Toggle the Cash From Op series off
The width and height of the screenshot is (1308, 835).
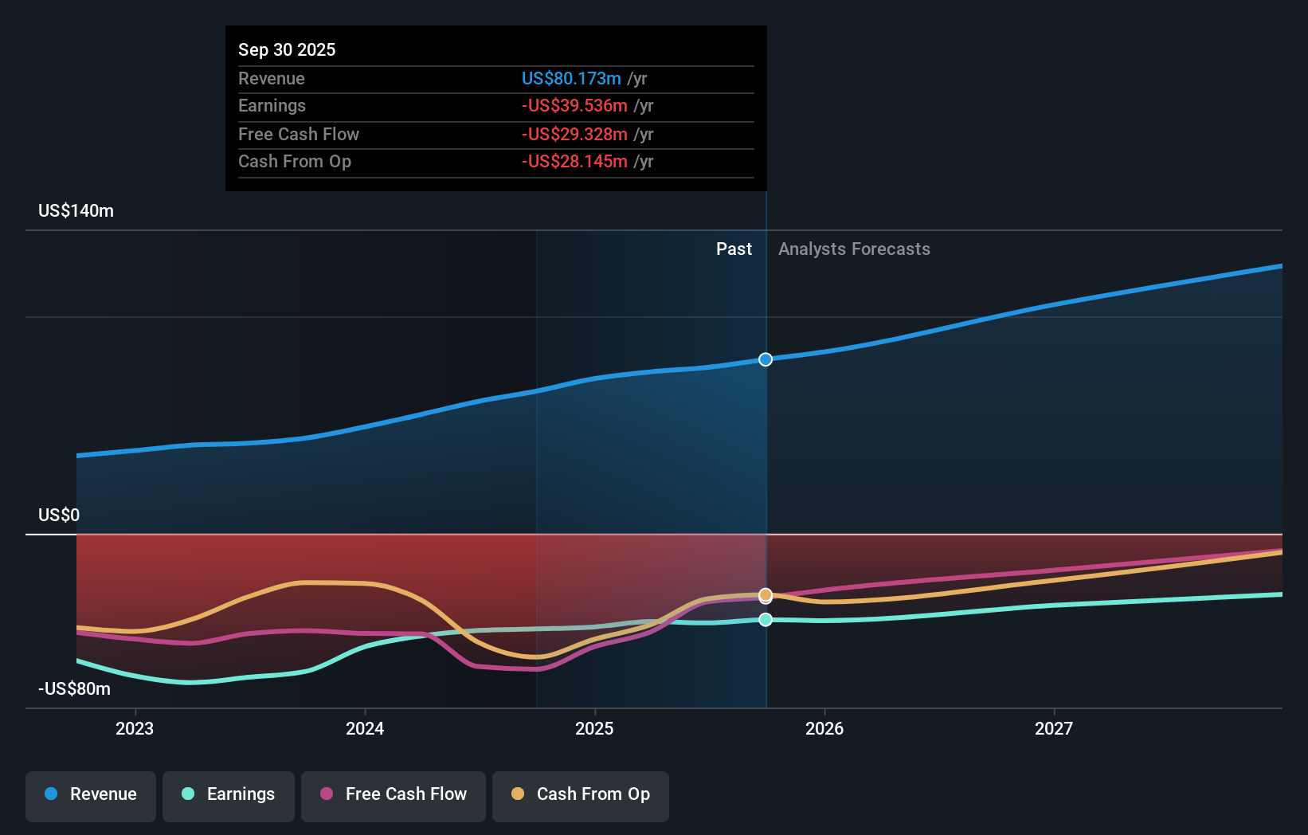[x=580, y=795]
